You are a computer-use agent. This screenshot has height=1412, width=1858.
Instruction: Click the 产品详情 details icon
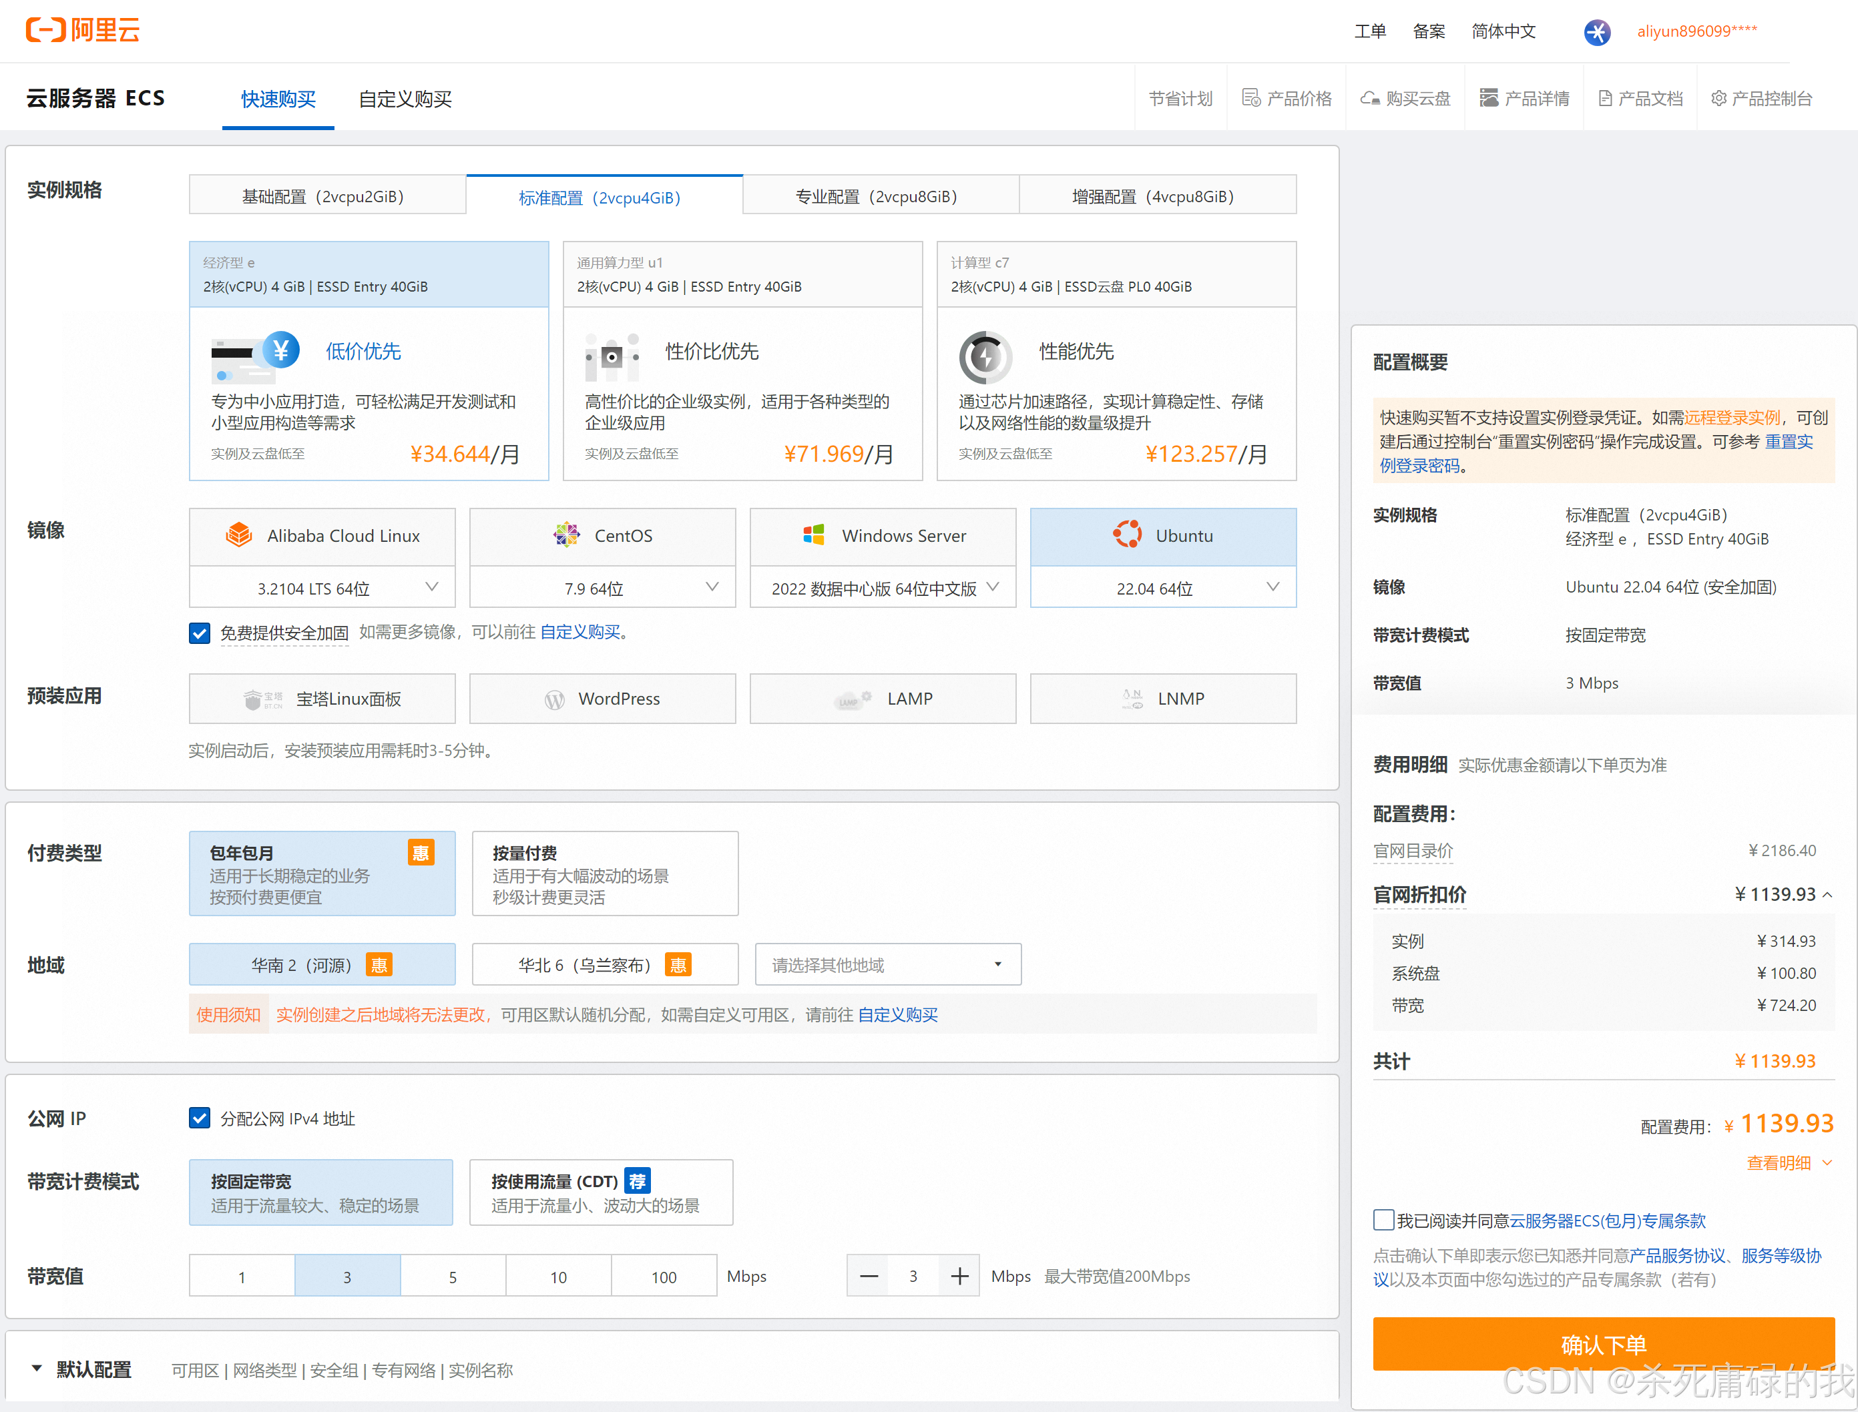pyautogui.click(x=1488, y=98)
